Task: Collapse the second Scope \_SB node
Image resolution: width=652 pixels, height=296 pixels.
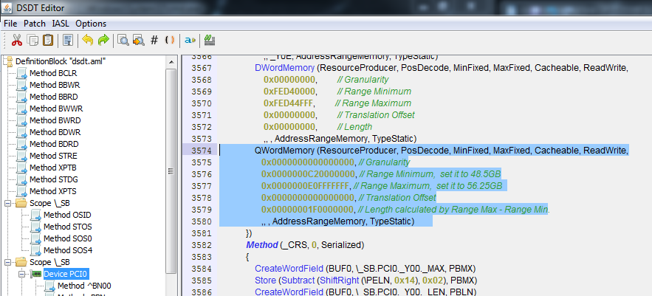Action: tap(7, 262)
